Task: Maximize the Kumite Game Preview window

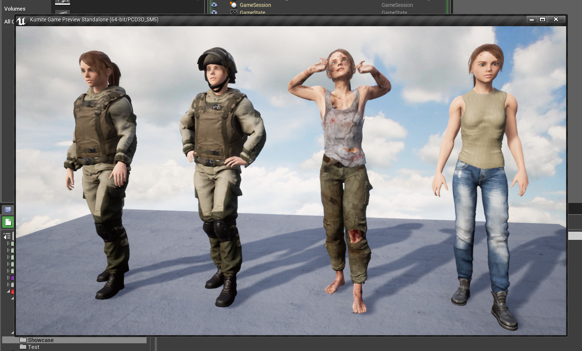Action: point(542,19)
